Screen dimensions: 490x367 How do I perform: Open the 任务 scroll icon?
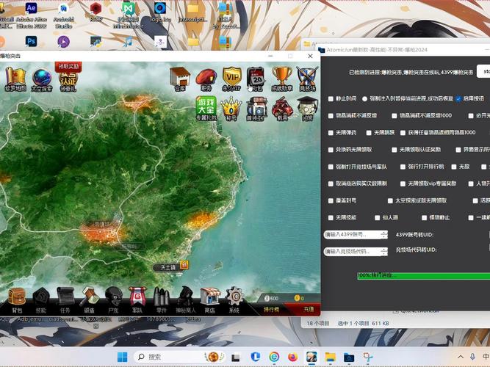65,300
